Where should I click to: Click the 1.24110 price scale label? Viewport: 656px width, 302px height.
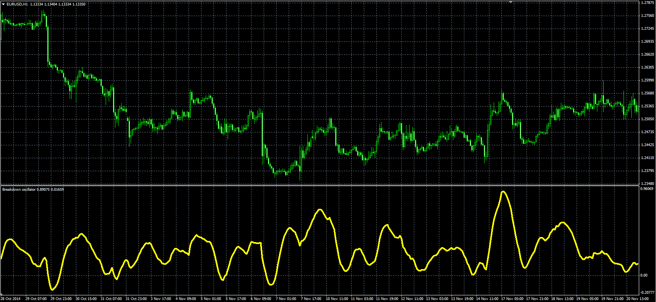pos(648,158)
